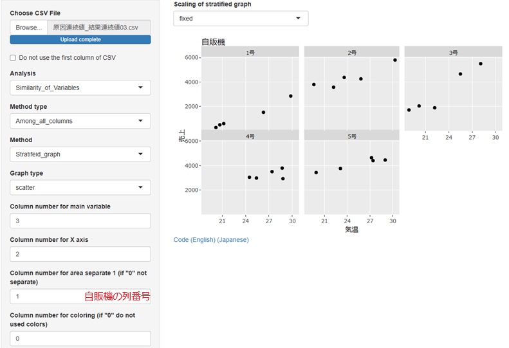Image resolution: width=509 pixels, height=348 pixels.
Task: Open the Method dropdown showing Stratifeid_graph
Action: click(80, 154)
